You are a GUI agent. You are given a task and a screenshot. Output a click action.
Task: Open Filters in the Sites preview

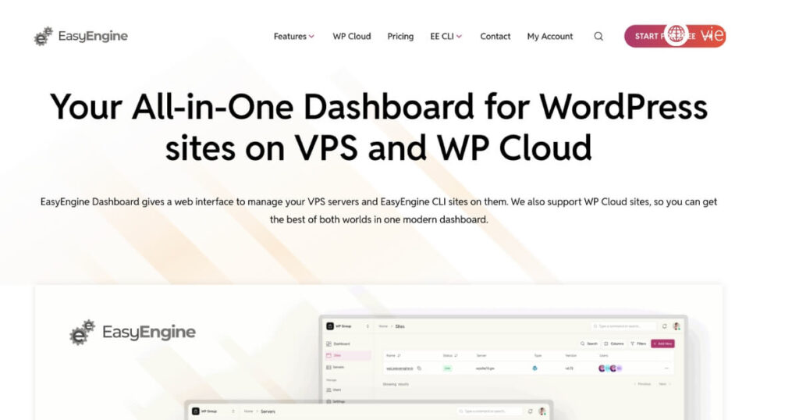[638, 343]
